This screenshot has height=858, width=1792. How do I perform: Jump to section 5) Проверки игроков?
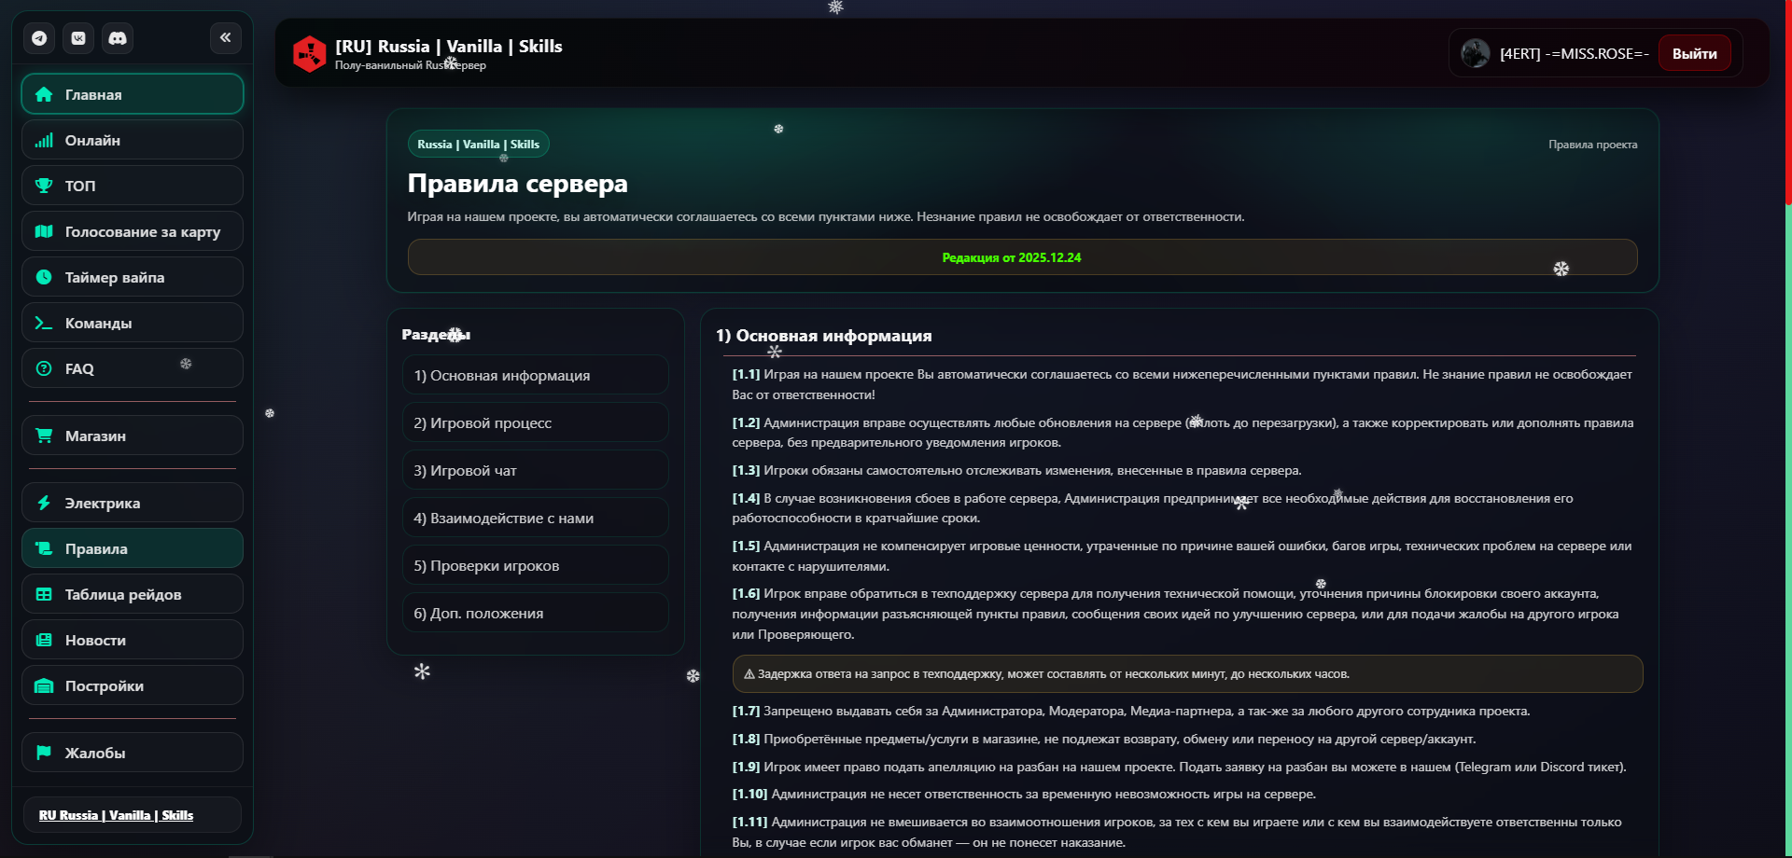[535, 565]
